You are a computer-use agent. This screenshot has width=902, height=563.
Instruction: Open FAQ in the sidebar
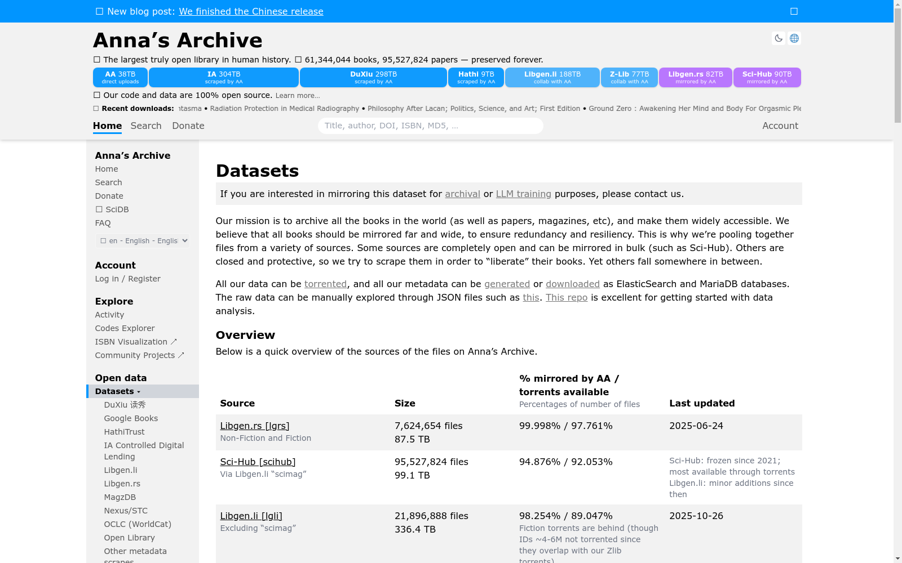103,223
